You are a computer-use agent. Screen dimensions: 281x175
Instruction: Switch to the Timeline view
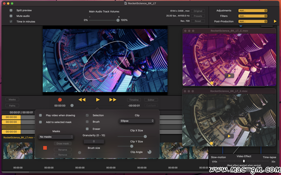[134, 100]
